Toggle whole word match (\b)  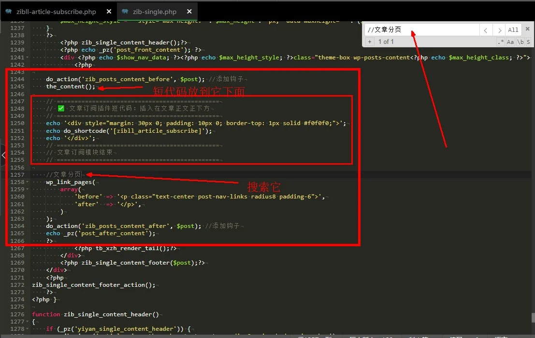tap(520, 42)
